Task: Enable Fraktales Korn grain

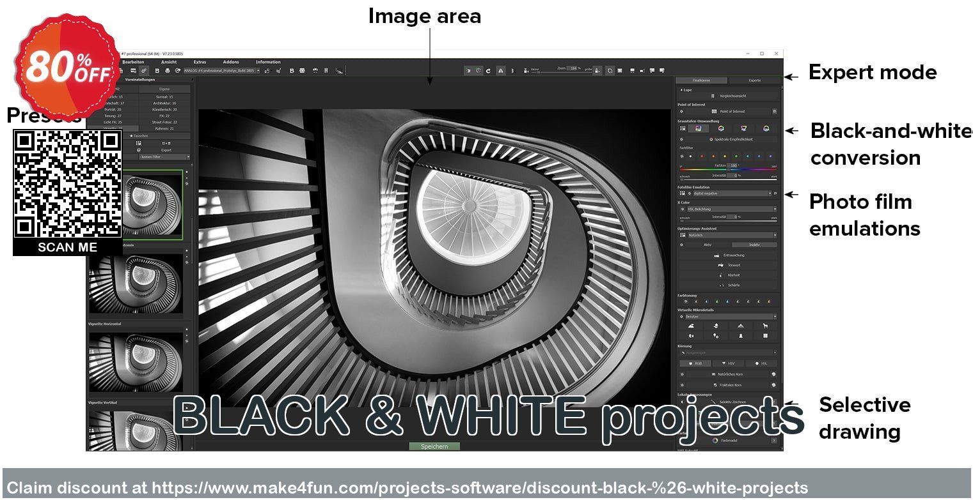Action: tap(728, 385)
